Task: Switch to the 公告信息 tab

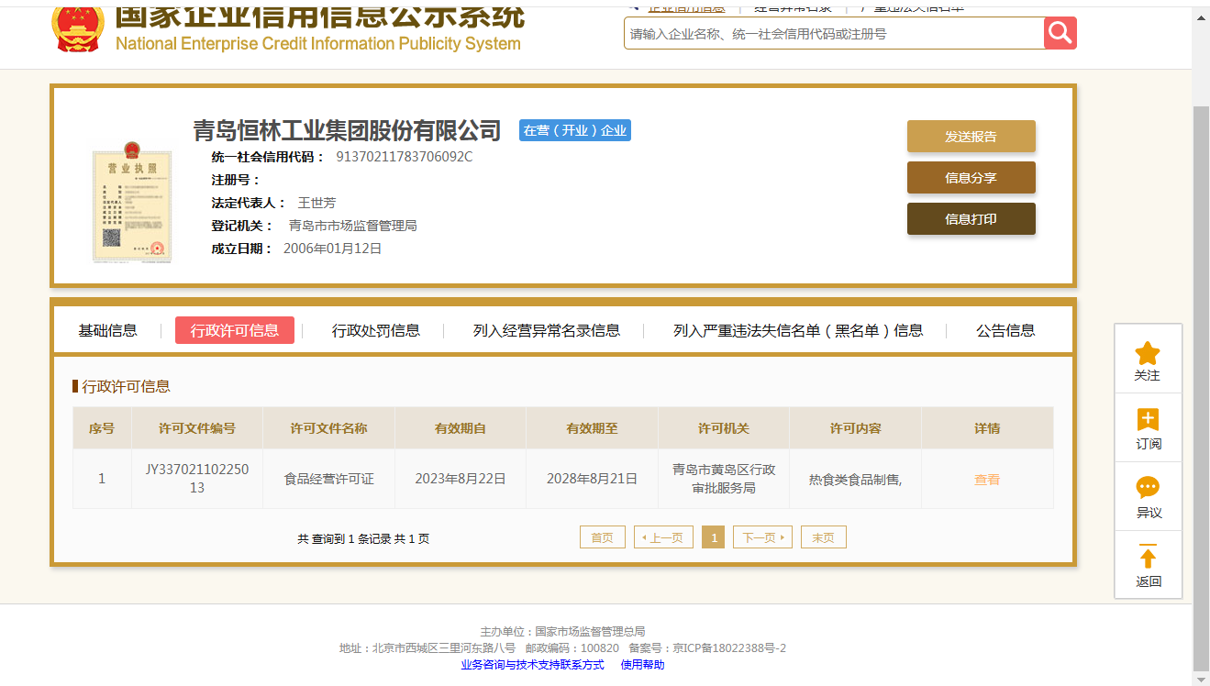Action: click(x=1005, y=331)
